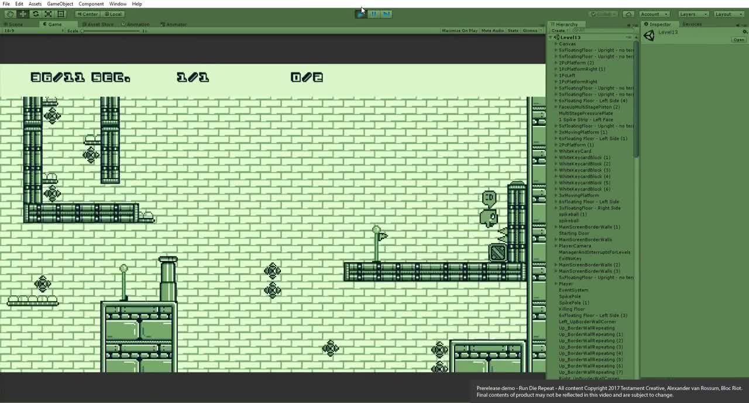Select the Move tool in toolbar
This screenshot has height=403, width=749.
point(23,14)
